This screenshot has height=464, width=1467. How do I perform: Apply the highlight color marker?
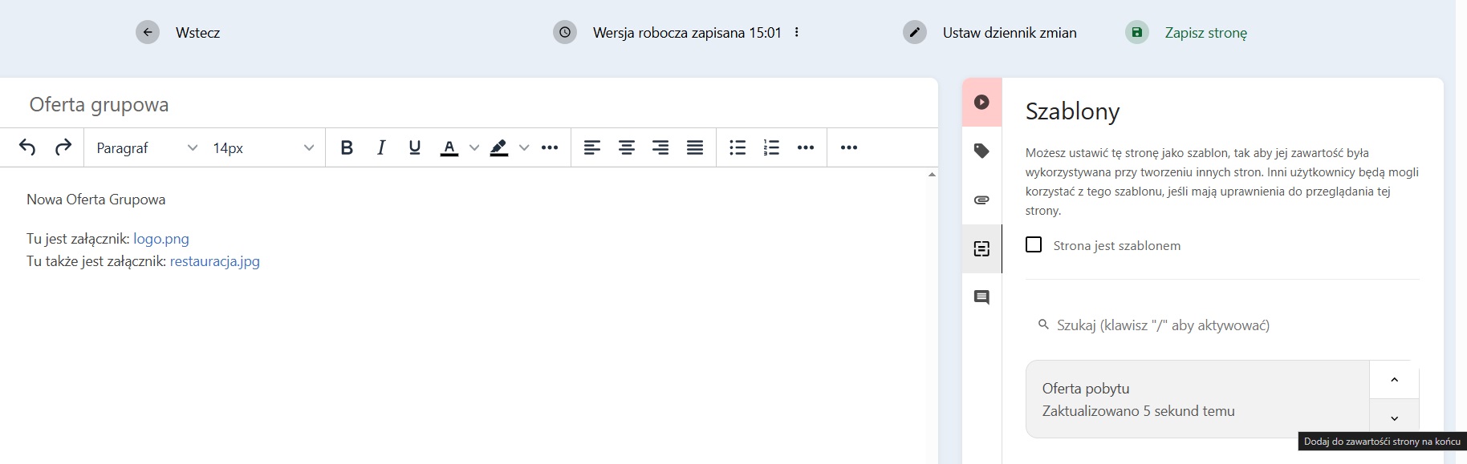coord(499,147)
